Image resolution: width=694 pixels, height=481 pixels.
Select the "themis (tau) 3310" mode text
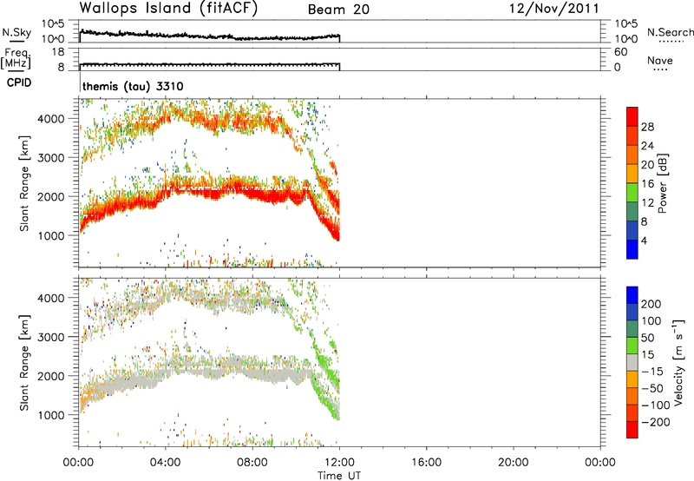pos(133,86)
